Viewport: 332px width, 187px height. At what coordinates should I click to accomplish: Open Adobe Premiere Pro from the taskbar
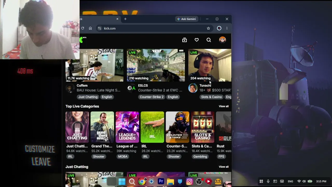[x=161, y=181]
